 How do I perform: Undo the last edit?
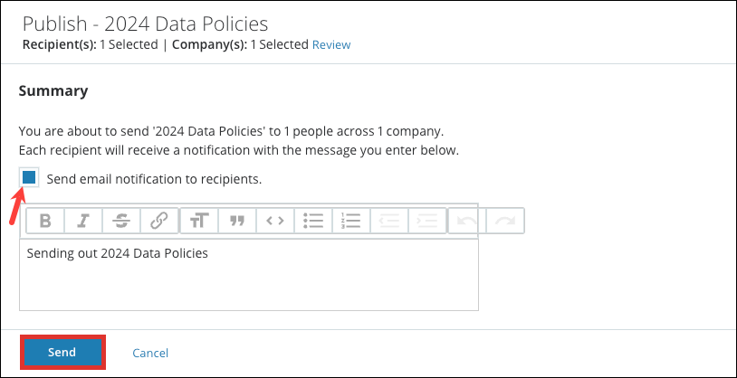pos(467,221)
